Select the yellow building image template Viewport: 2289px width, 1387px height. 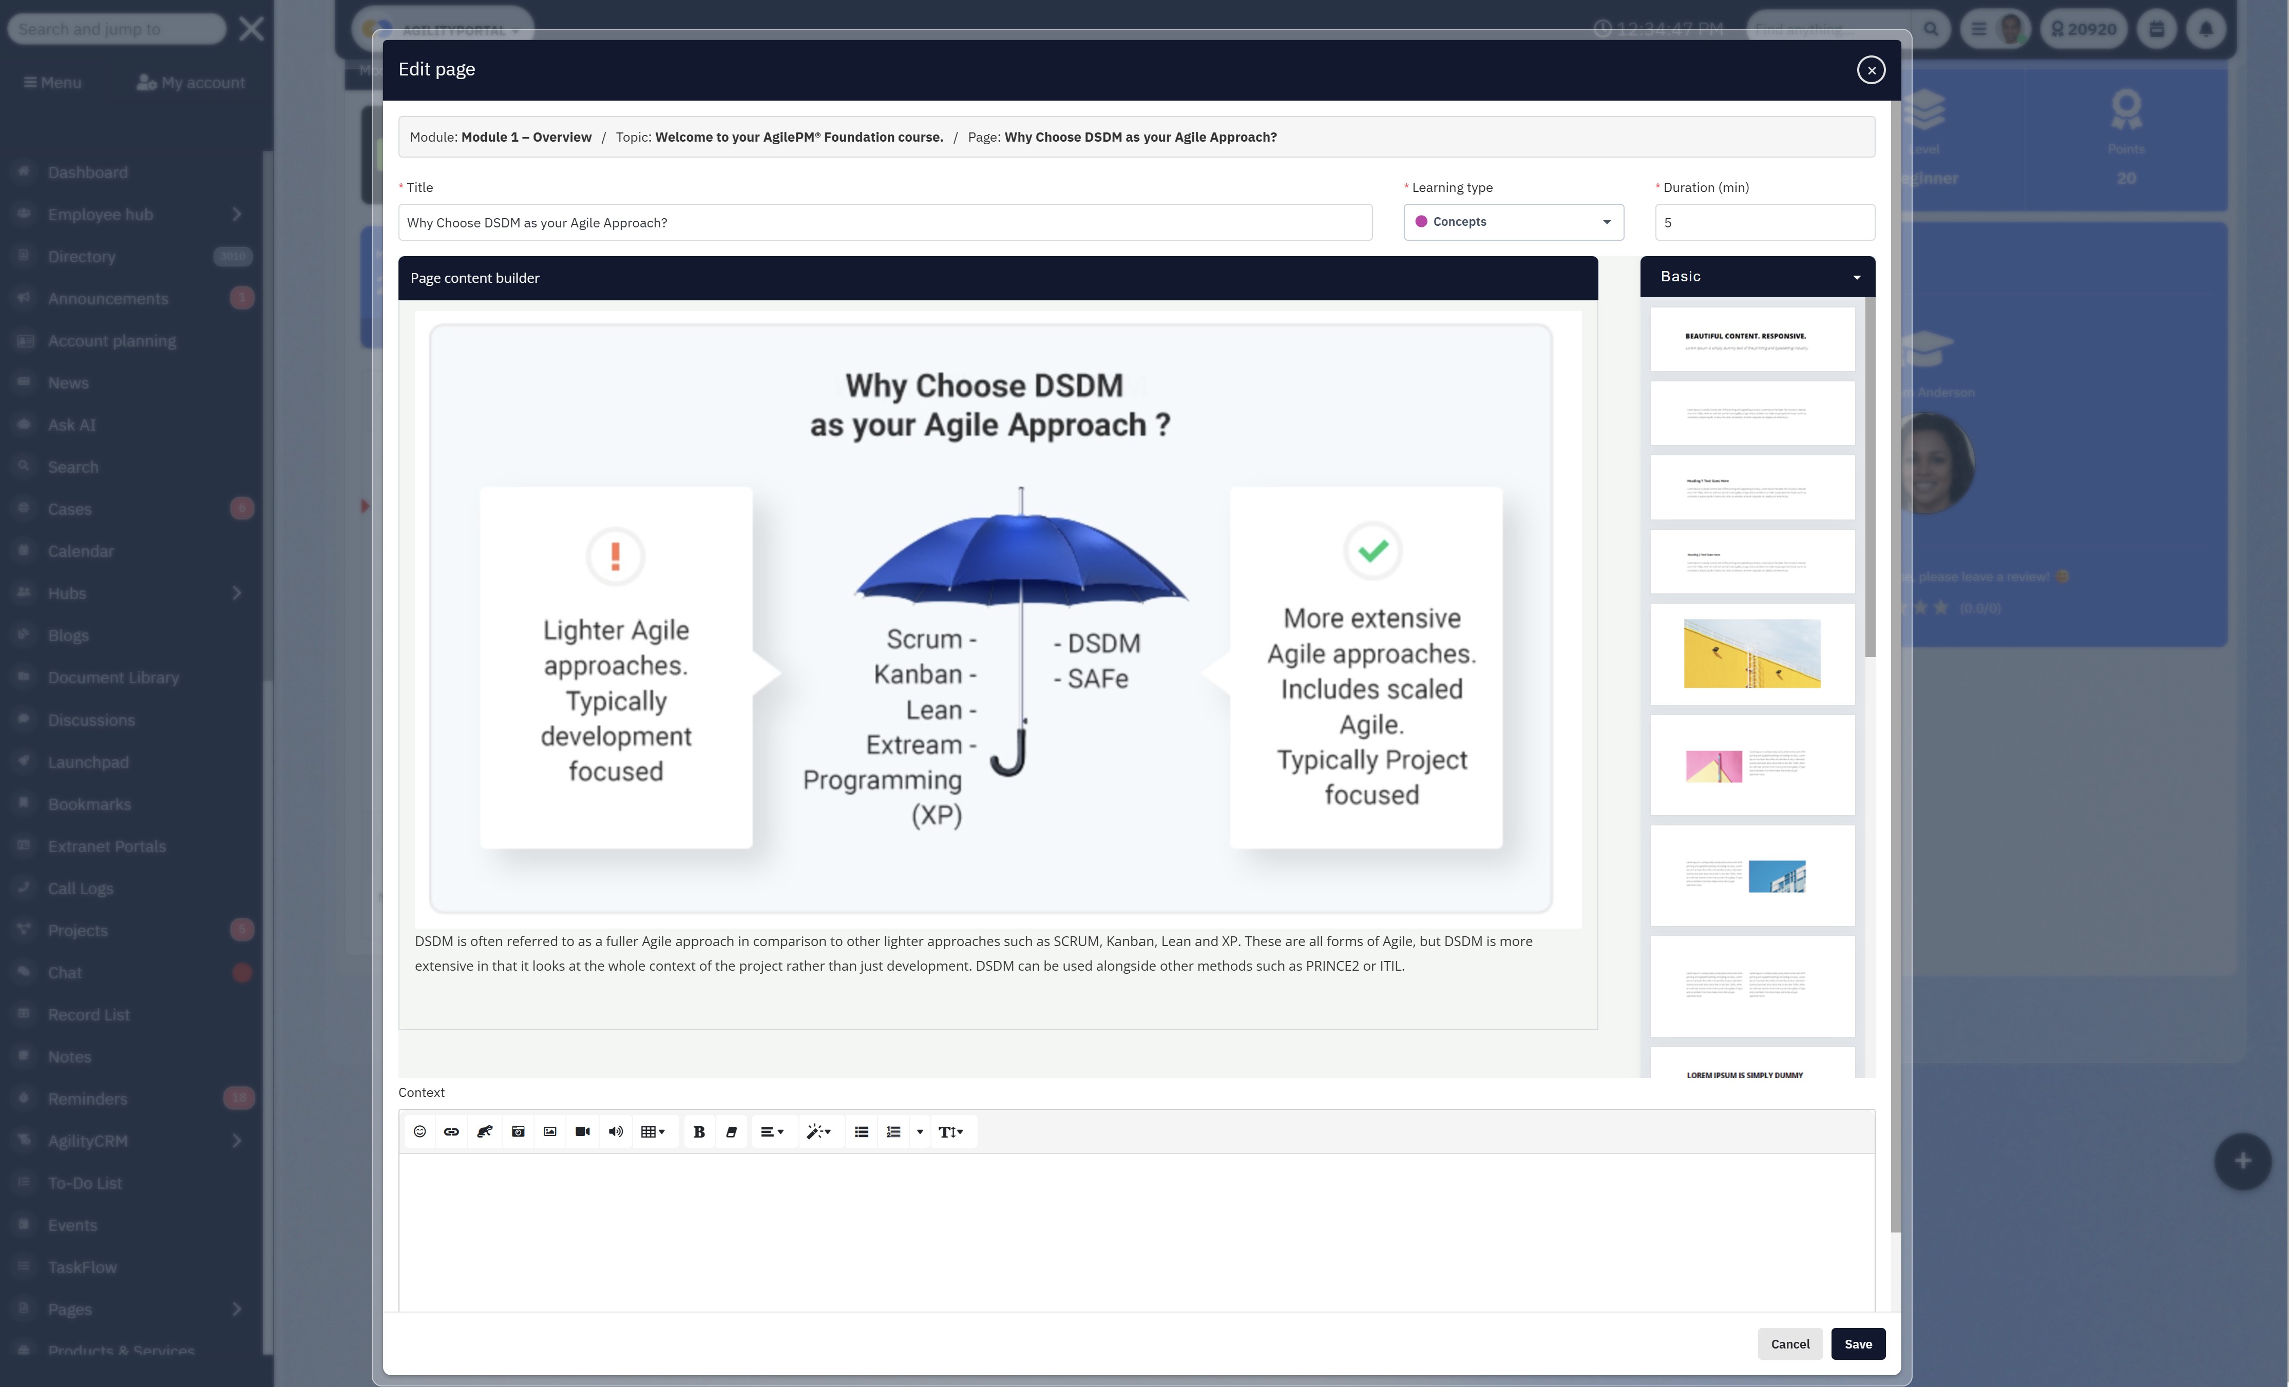pyautogui.click(x=1752, y=654)
